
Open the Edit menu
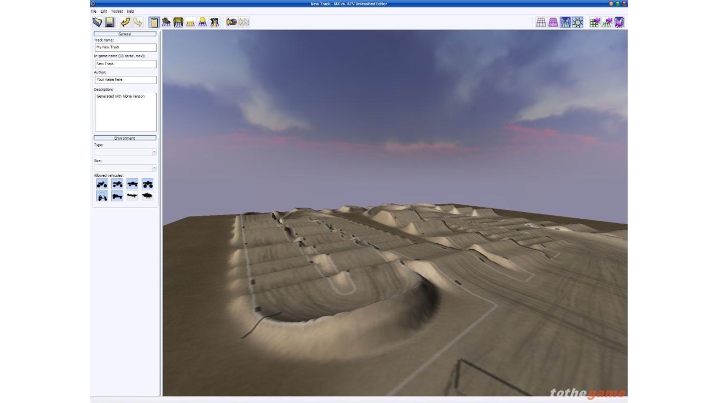(x=104, y=11)
